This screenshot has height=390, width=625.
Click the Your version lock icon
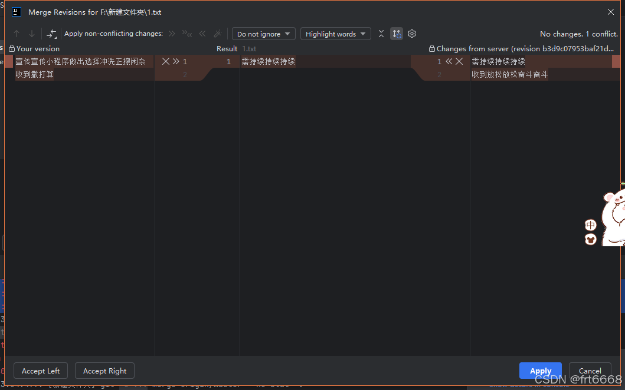12,48
